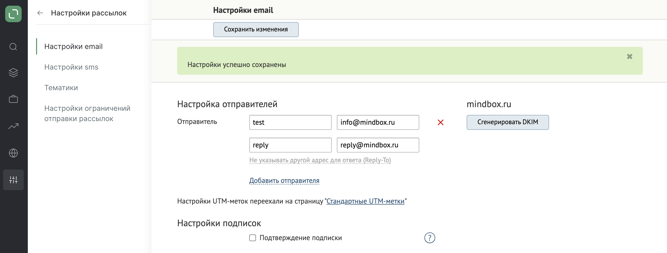The height and width of the screenshot is (253, 667).
Task: Click the Настройки успешно сохранены message text
Action: (x=237, y=65)
